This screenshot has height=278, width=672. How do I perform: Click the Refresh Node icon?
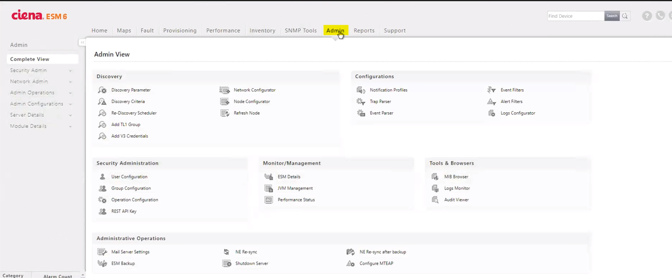225,113
